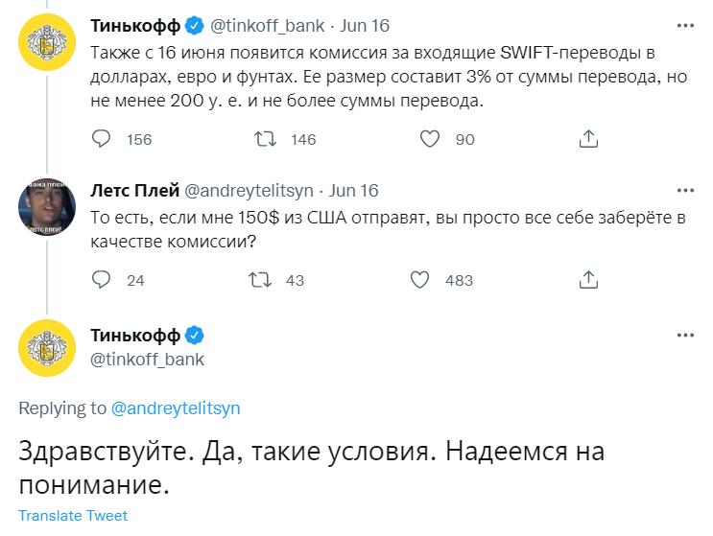Share the first Tinkoff tweet
This screenshot has height=536, width=713.
pos(588,139)
